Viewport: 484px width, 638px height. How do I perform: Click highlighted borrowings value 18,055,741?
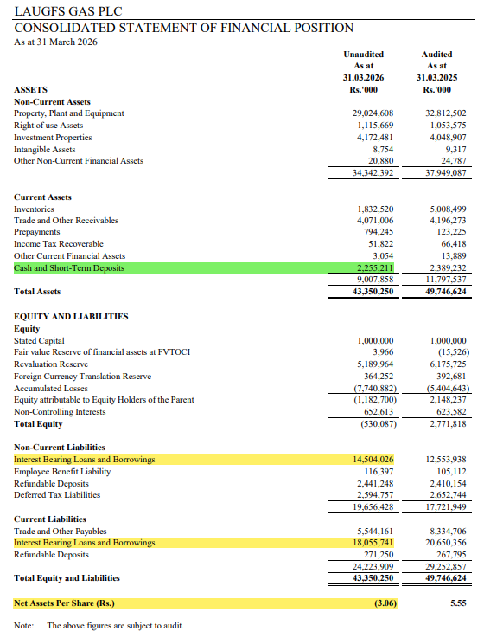(373, 543)
